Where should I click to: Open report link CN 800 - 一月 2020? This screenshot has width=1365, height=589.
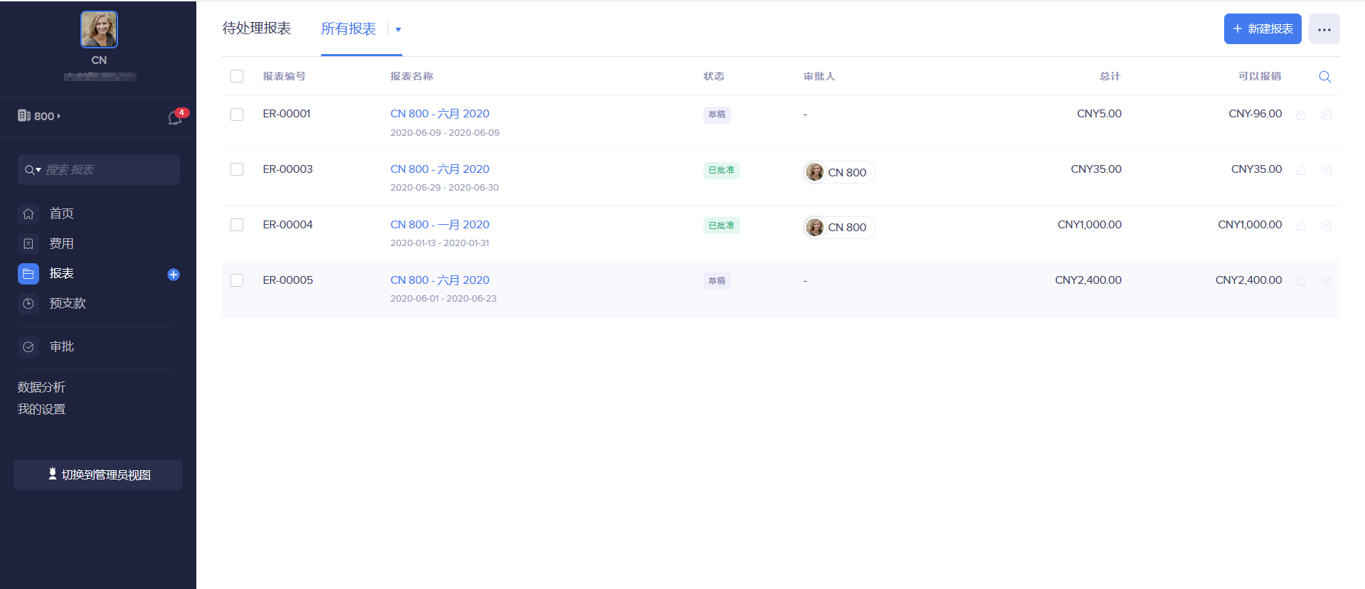(440, 225)
